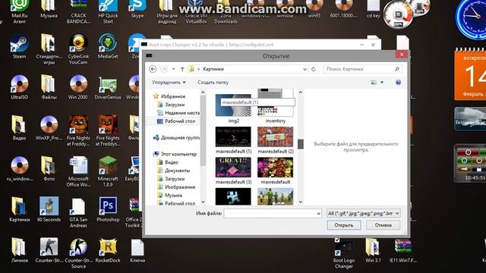The width and height of the screenshot is (486, 273).
Task: Select Рабочий стол under Избранное
Action: pos(176,121)
